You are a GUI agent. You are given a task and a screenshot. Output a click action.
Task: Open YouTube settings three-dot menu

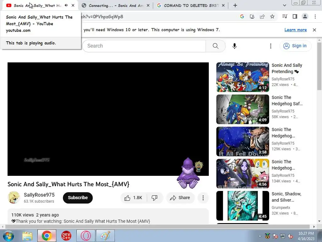[271, 46]
